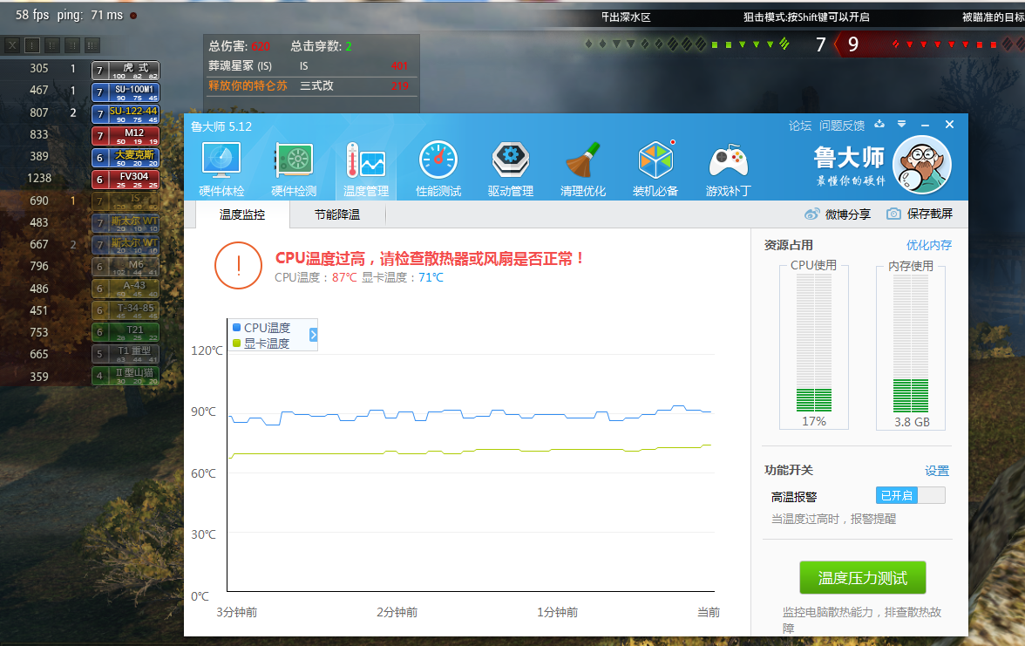This screenshot has height=646, width=1025.
Task: Select the T1 重型 tank entry
Action: [x=126, y=354]
